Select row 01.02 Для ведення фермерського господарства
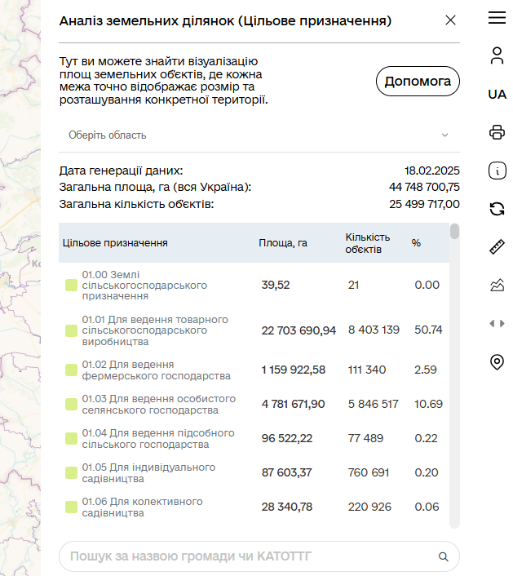Viewport: 513px width, 576px height. coord(254,370)
